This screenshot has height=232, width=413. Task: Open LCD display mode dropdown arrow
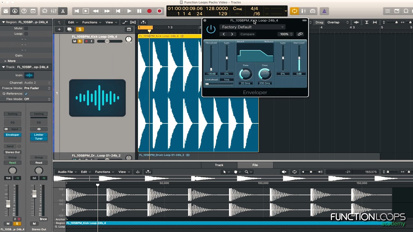pyautogui.click(x=286, y=11)
